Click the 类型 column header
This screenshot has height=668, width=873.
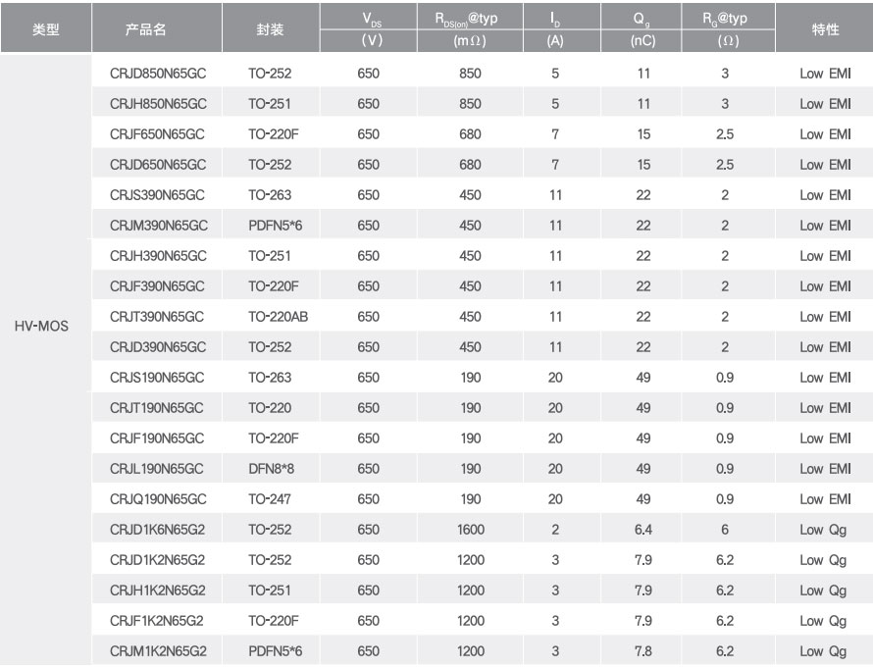click(46, 29)
